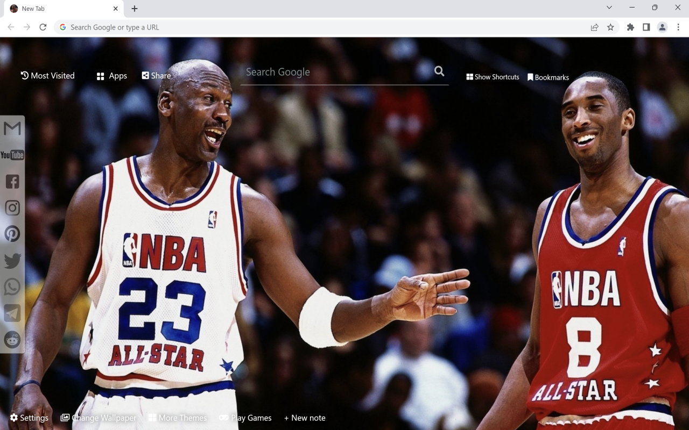Viewport: 689px width, 430px height.
Task: Open Instagram sidebar shortcut
Action: pyautogui.click(x=12, y=208)
